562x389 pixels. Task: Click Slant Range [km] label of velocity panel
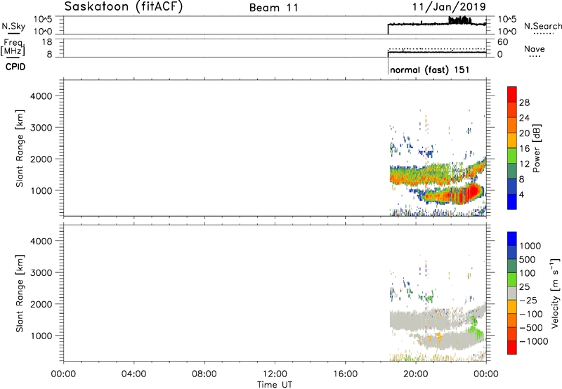pos(20,294)
